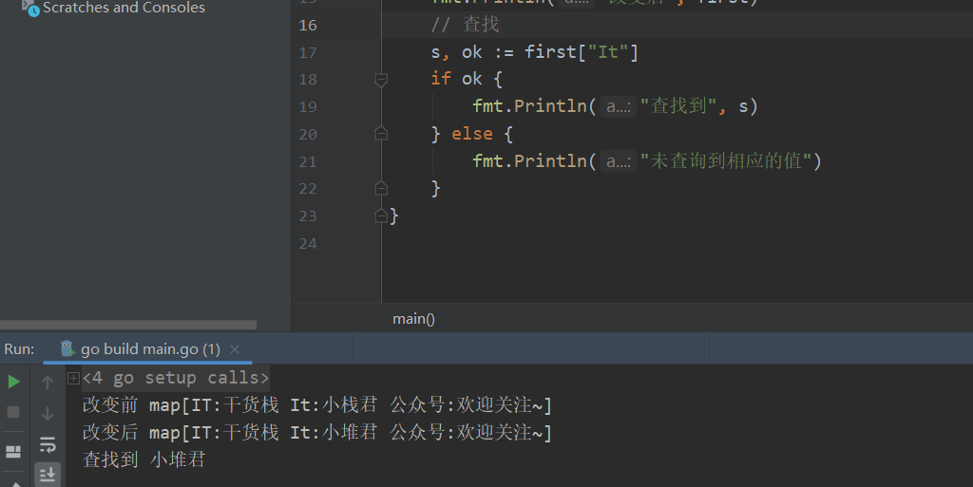
Task: Click the Scratches and Consoles icon
Action: 29,8
